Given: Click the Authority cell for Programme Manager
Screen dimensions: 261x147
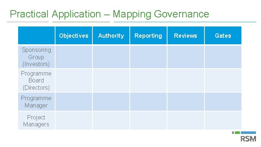Looking at the screenshot, I should pos(111,102).
